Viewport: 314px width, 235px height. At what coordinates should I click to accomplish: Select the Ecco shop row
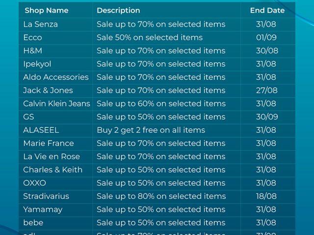[157, 38]
